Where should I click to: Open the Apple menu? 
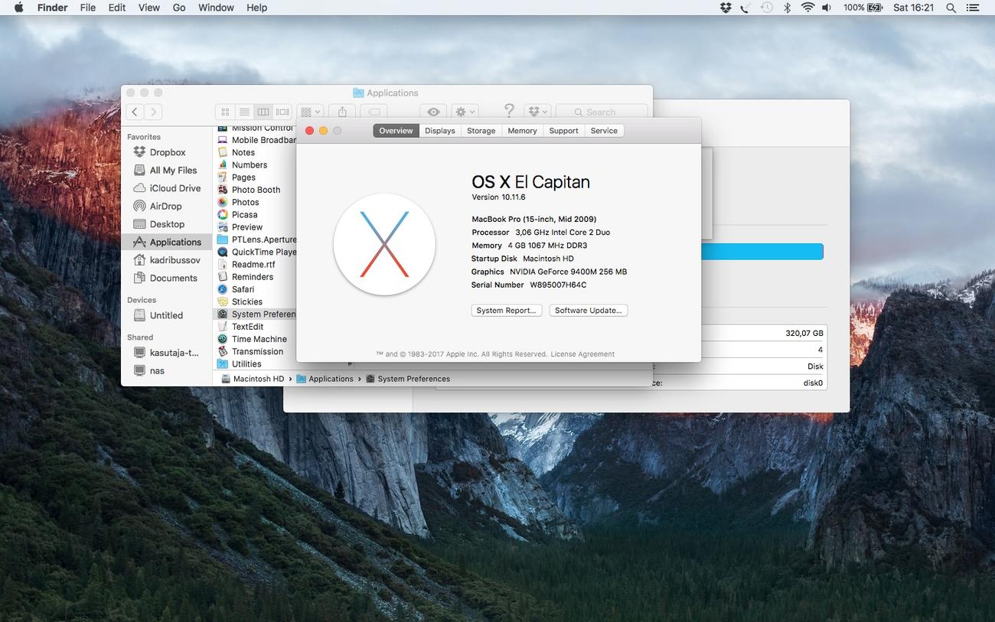tap(18, 8)
